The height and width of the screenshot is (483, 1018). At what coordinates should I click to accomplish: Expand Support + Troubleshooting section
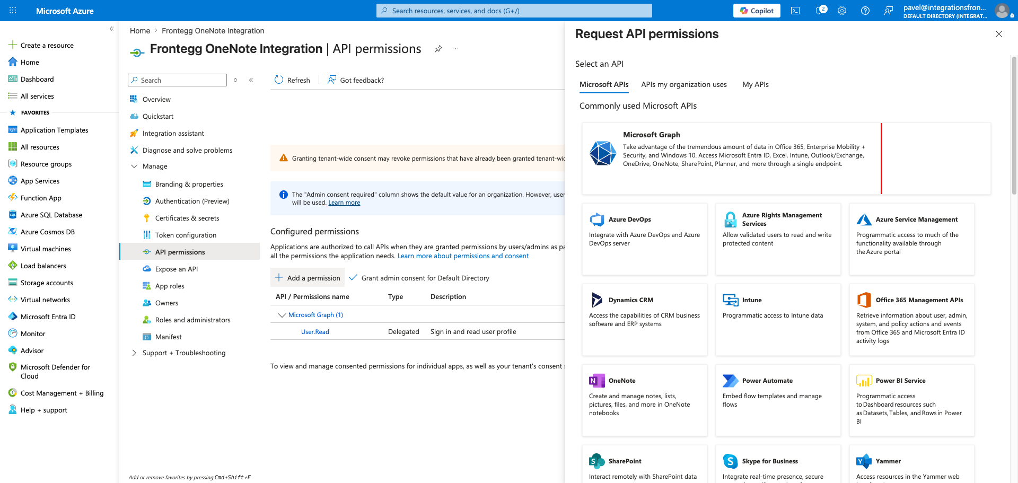pos(134,353)
